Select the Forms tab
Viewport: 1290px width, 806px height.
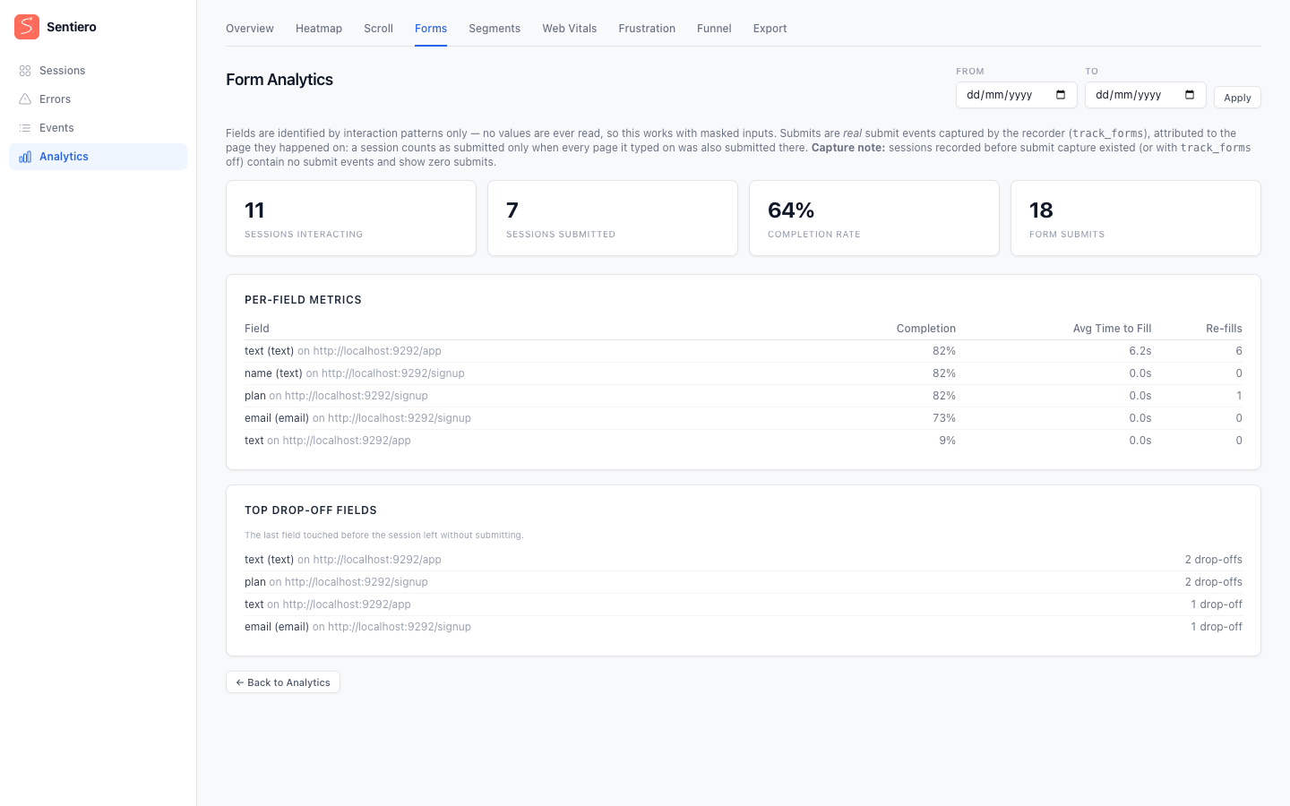pos(431,29)
